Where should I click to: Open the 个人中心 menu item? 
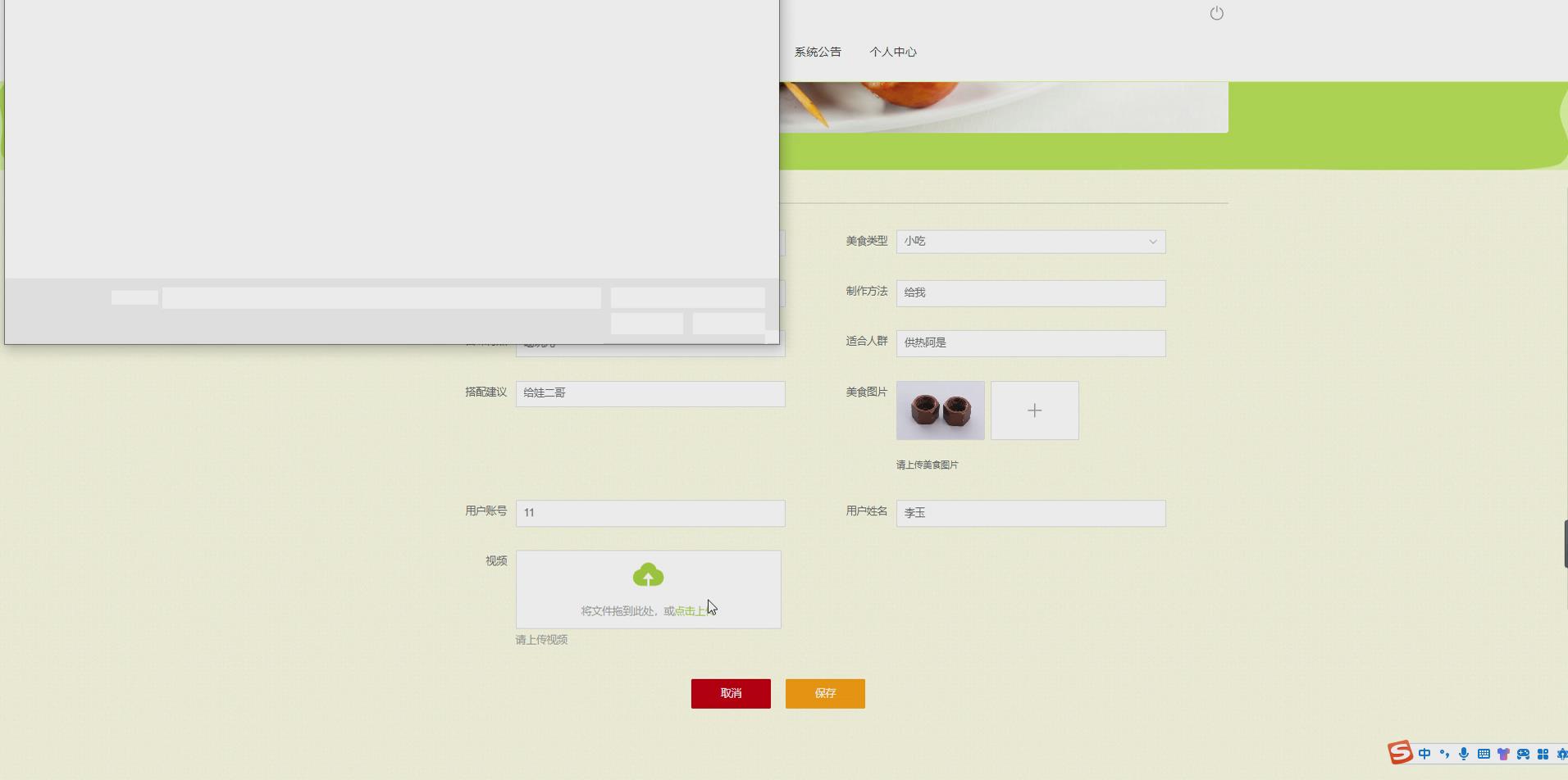pyautogui.click(x=893, y=52)
